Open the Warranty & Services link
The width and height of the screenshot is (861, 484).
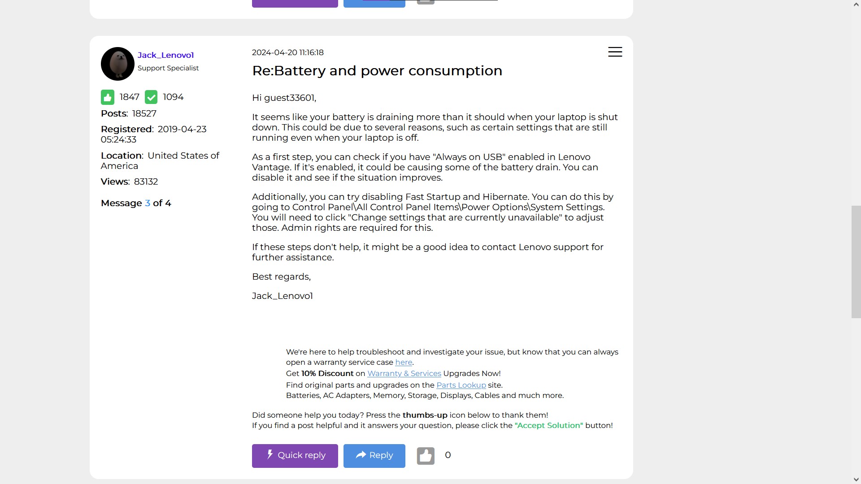click(x=404, y=373)
